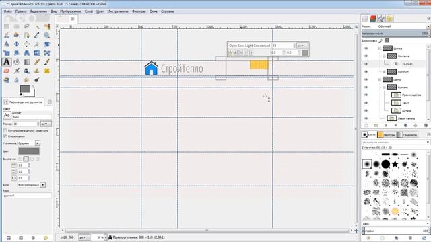This screenshot has height=242, width=431.
Task: Select the Zoom magnifier tool
Action: click(x=47, y=35)
